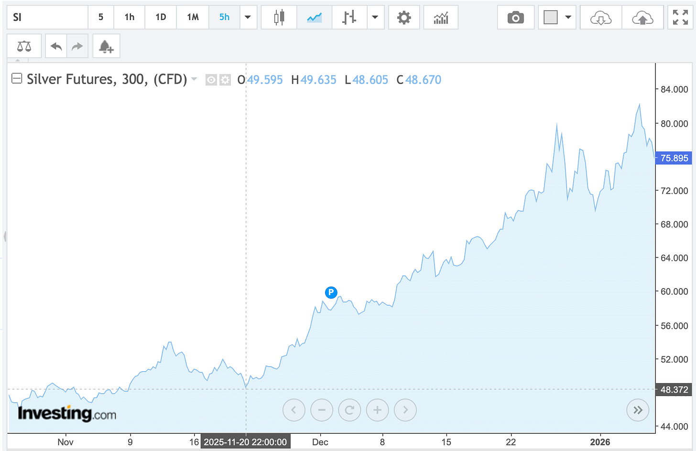The image size is (696, 451).
Task: Zoom in with the plus button
Action: 377,410
